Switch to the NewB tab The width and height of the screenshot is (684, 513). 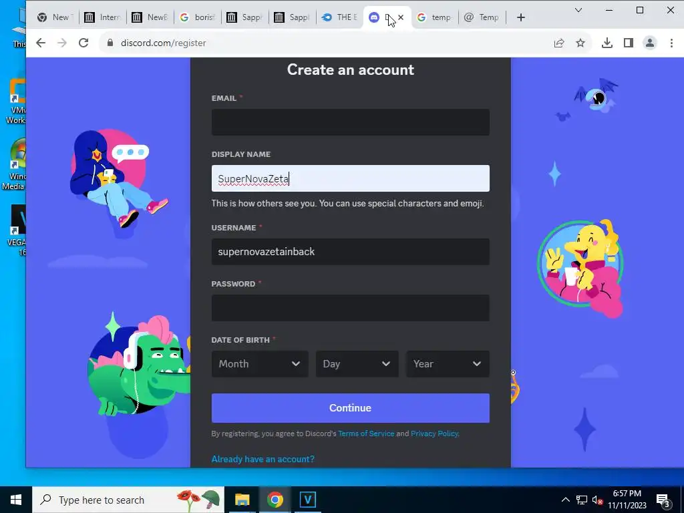click(150, 17)
